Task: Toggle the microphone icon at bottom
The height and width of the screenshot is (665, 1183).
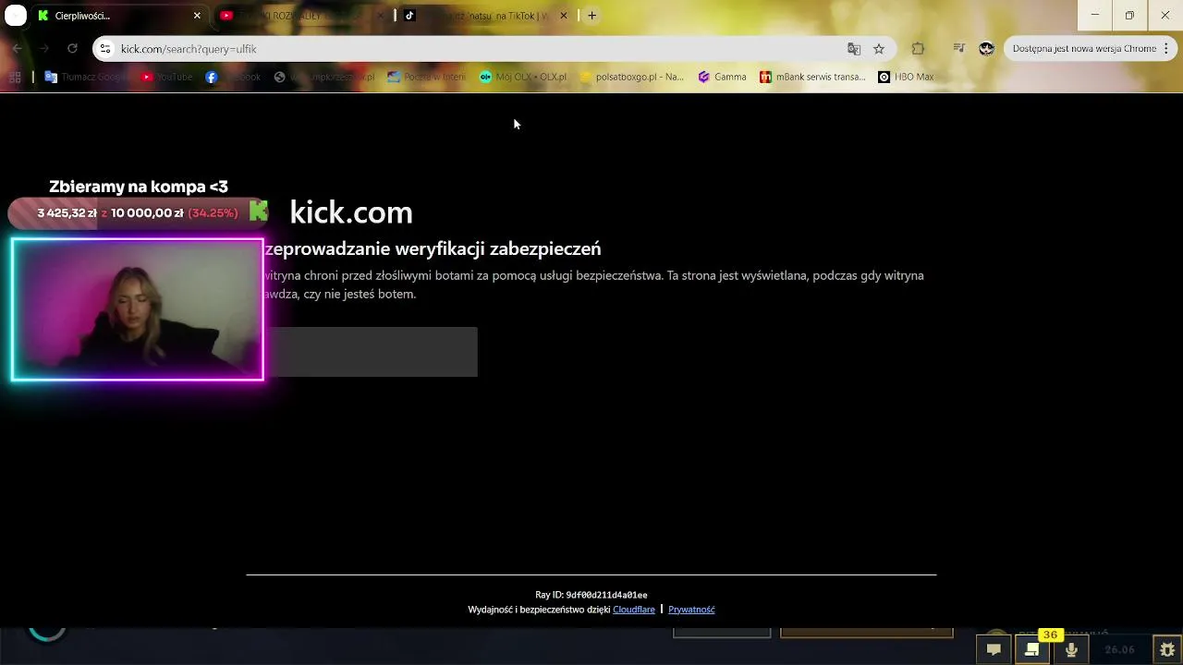Action: point(1071,649)
